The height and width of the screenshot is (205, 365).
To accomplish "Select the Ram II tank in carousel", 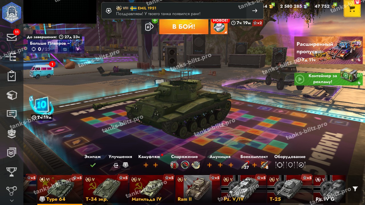I will [x=198, y=190].
